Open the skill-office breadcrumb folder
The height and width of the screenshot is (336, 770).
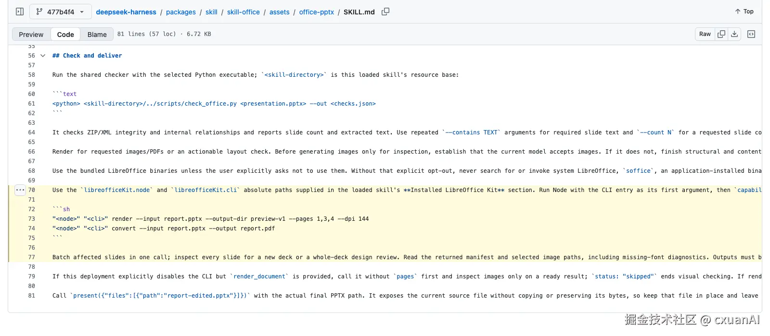coord(244,12)
